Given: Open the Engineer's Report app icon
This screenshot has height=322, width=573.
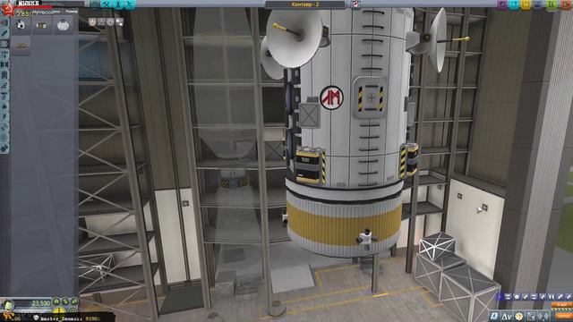Looking at the screenshot, I should pos(494,316).
